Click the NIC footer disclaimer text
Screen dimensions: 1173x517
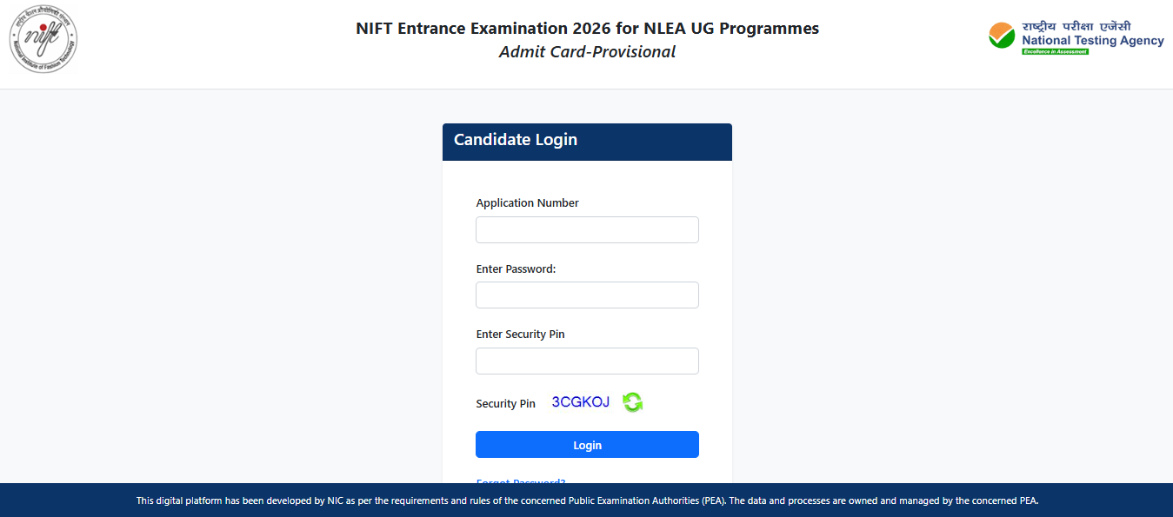click(587, 500)
